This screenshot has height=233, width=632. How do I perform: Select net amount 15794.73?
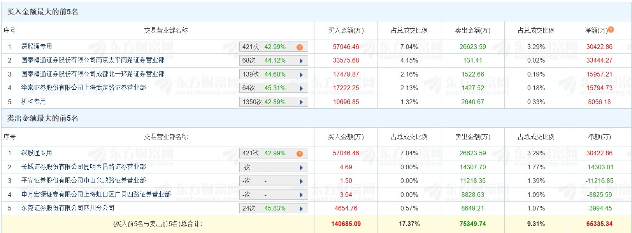599,88
